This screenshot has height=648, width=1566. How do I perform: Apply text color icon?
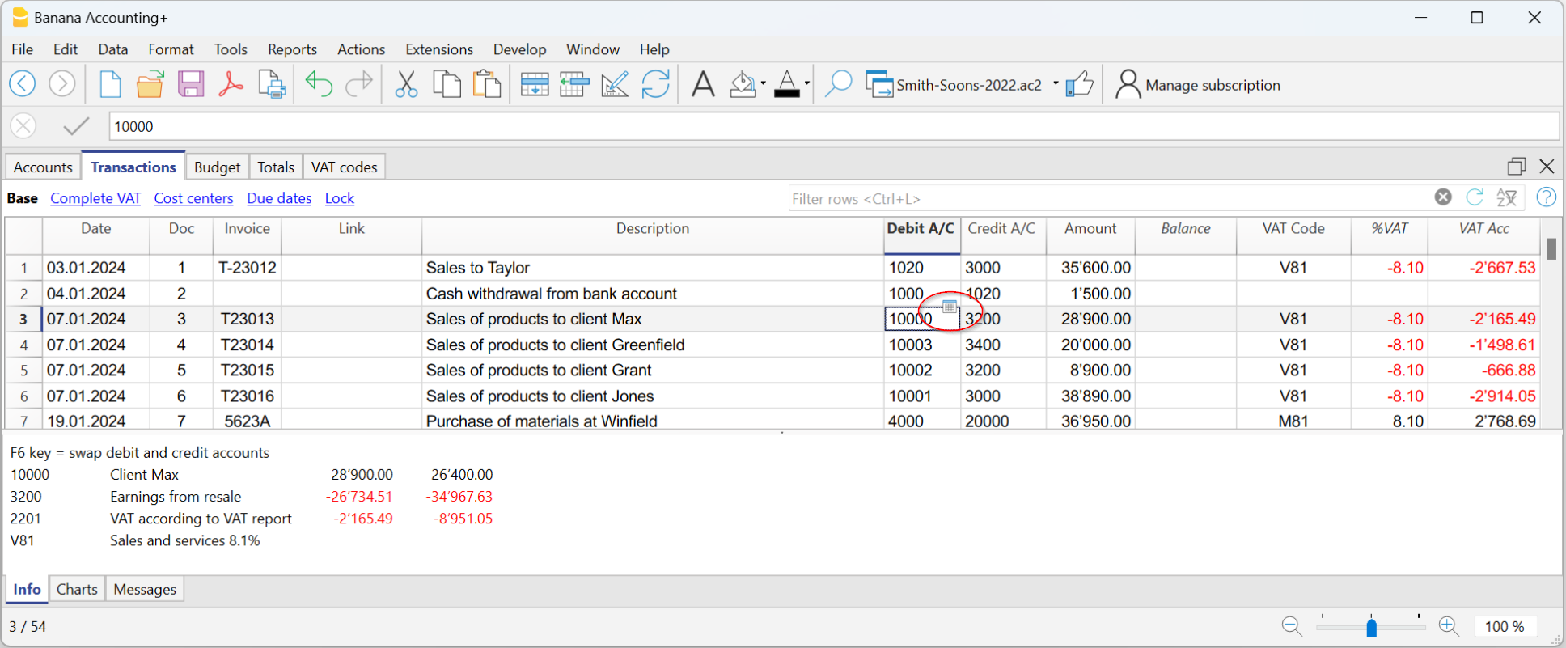click(787, 83)
